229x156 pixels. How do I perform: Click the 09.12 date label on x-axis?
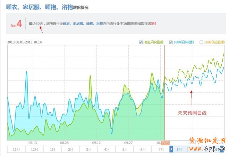[96, 143]
